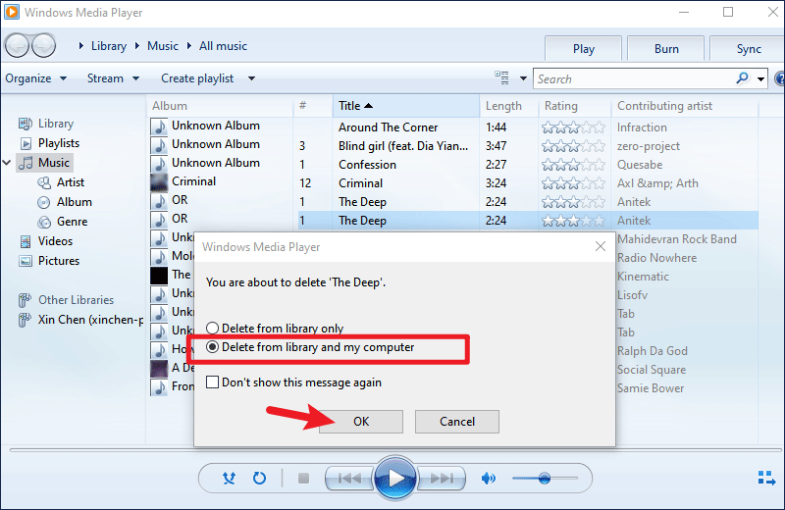The width and height of the screenshot is (785, 510).
Task: Select the Criminal song title
Action: point(360,183)
